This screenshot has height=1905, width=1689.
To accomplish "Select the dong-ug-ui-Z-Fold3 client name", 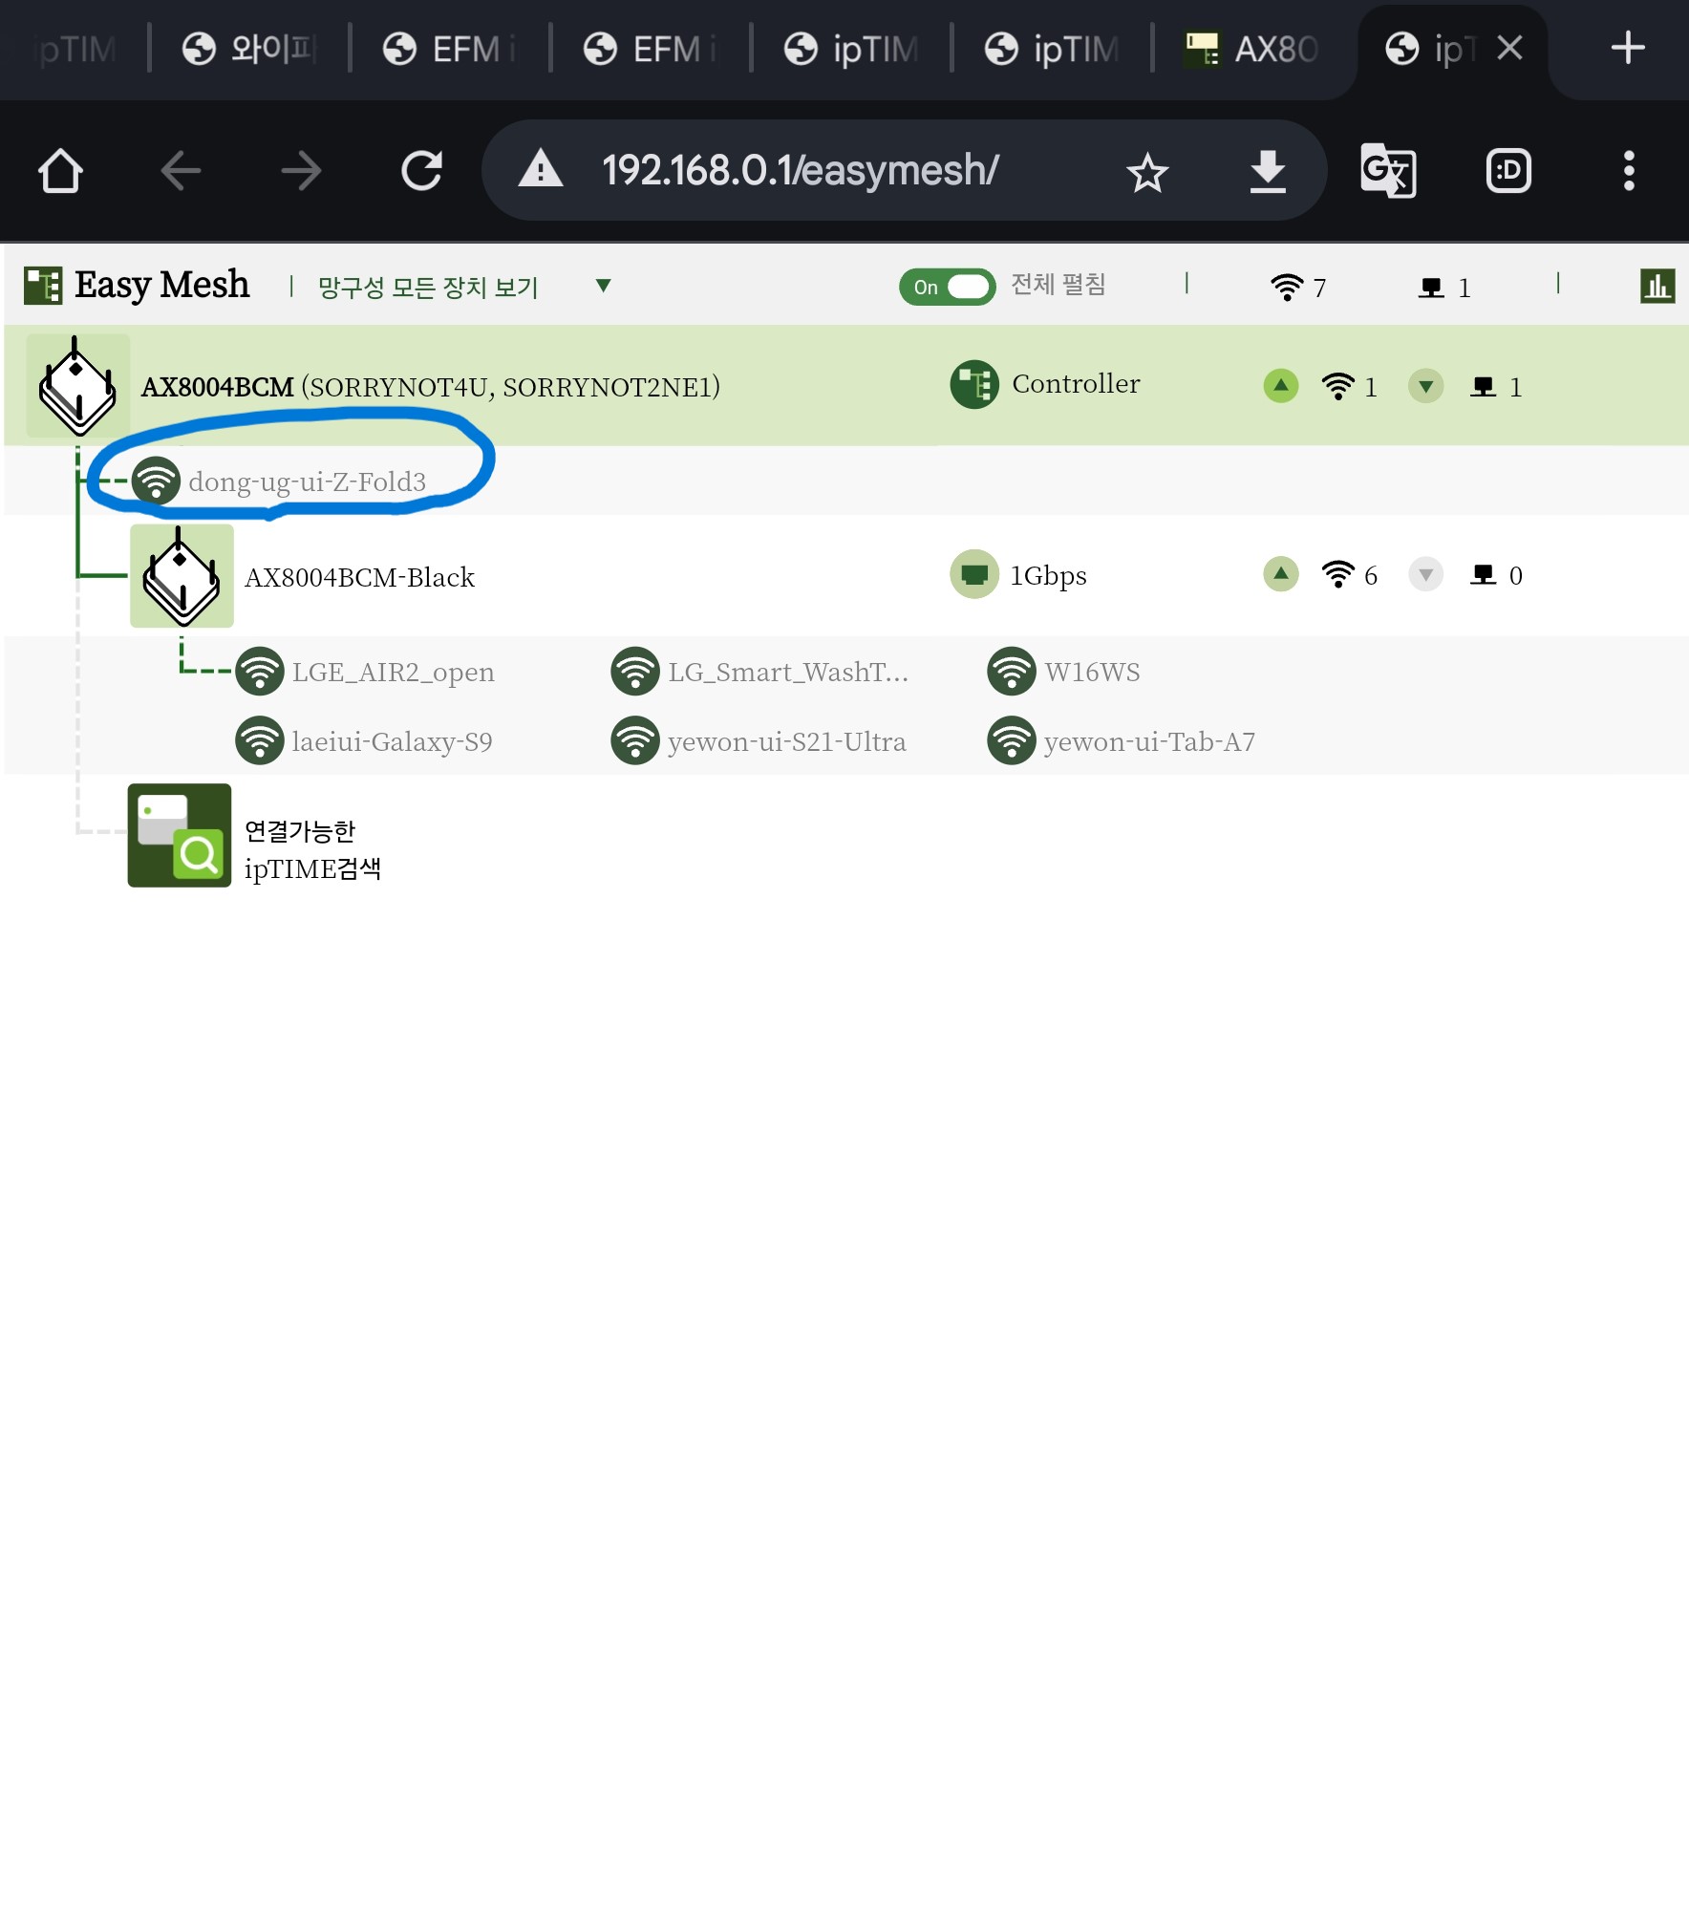I will pos(307,482).
